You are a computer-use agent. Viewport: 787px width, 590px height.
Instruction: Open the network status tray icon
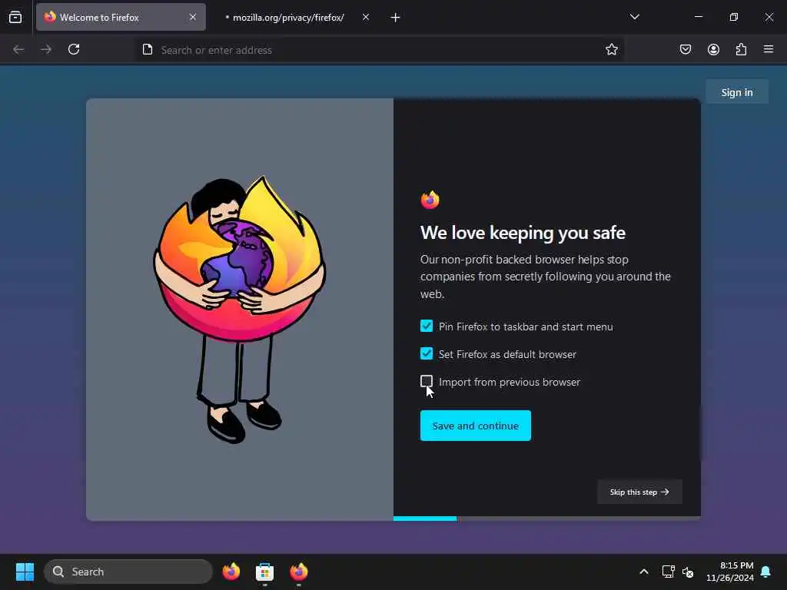click(668, 572)
